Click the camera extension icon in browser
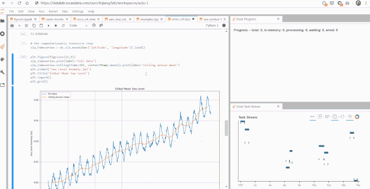This screenshot has height=189, width=370. tap(347, 3)
